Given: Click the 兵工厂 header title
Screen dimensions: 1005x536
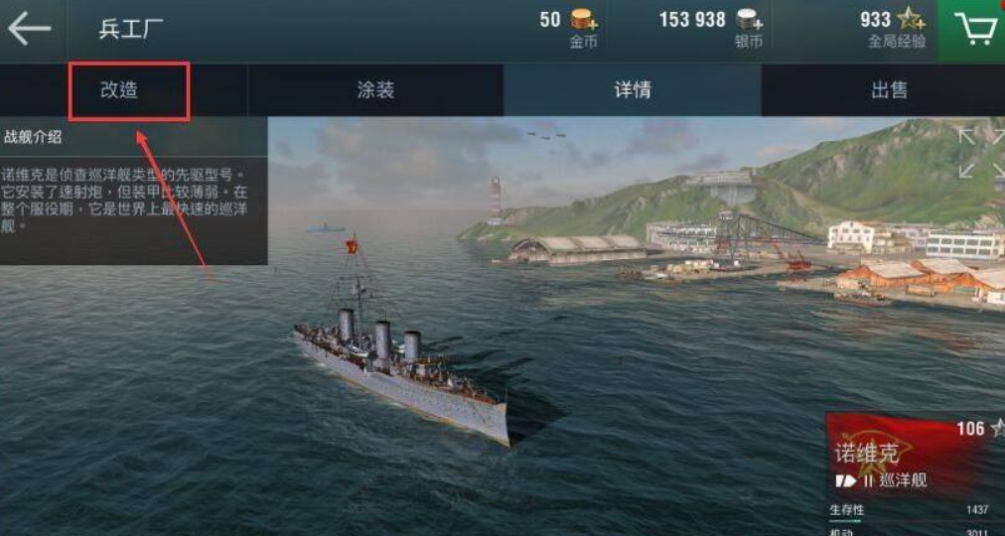Looking at the screenshot, I should pos(131,30).
